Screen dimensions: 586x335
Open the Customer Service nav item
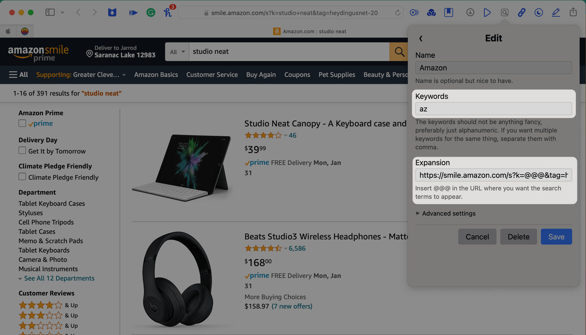(212, 75)
